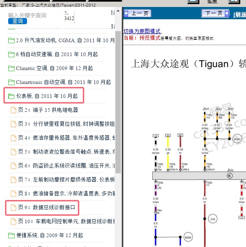The image size is (246, 247).
Task: Click the B383 connection node circle
Action: (x=237, y=139)
